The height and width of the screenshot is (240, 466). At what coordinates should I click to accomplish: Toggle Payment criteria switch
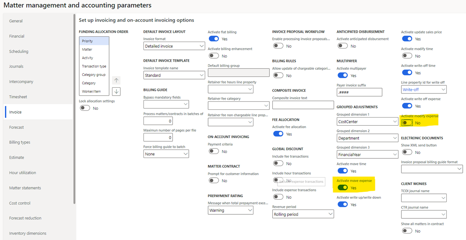click(x=214, y=151)
